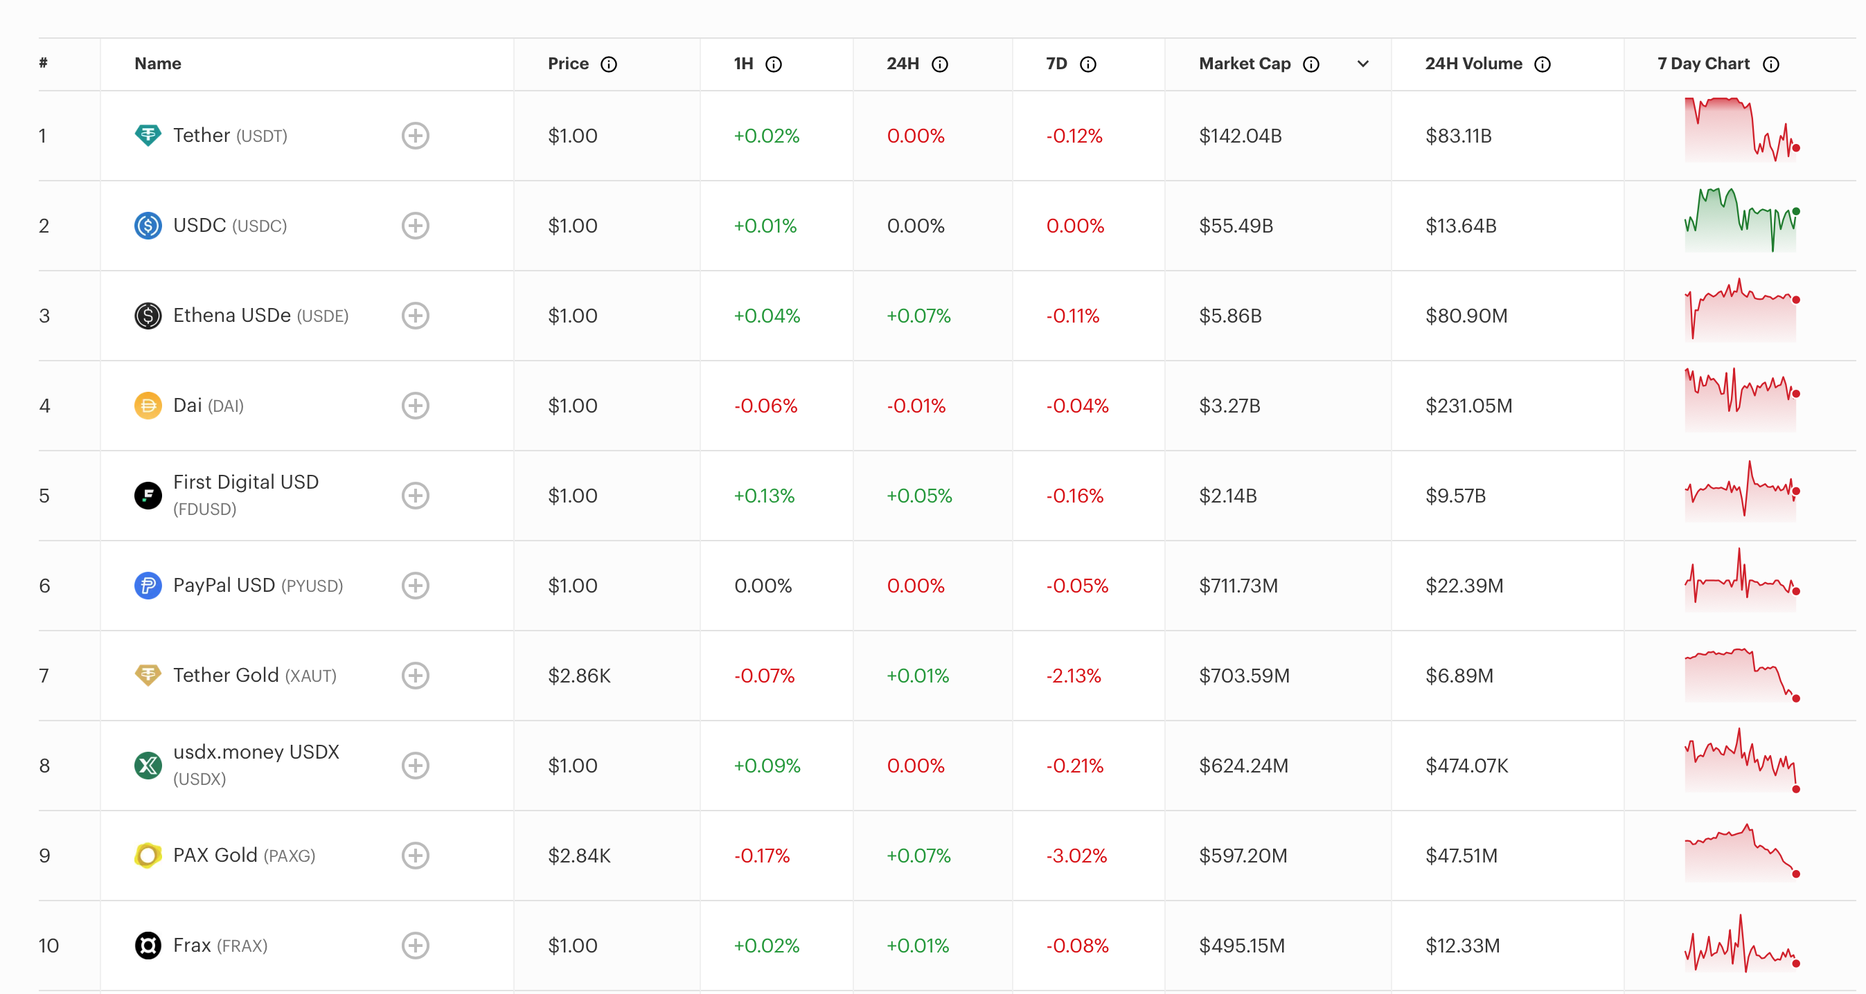
Task: Click USDC 24H volume $13.64B
Action: [x=1460, y=225]
